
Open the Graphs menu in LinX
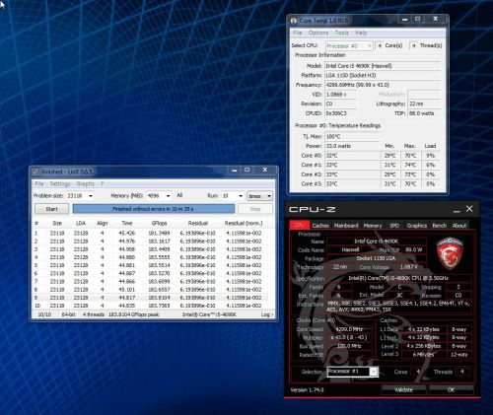86,183
